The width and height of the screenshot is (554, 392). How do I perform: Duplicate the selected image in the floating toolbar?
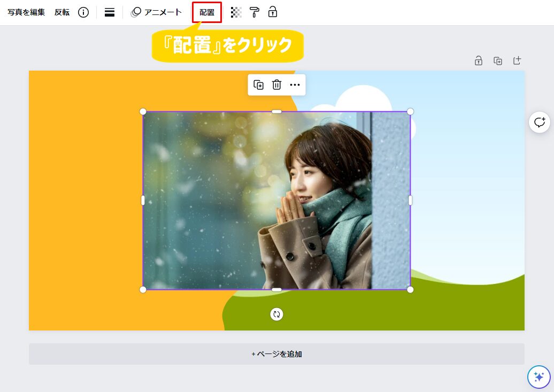(258, 85)
